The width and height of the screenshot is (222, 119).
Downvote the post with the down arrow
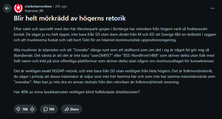pos(32,109)
